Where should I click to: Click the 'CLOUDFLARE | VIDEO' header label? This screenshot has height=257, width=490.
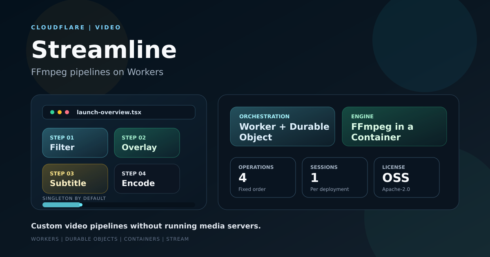(x=76, y=27)
